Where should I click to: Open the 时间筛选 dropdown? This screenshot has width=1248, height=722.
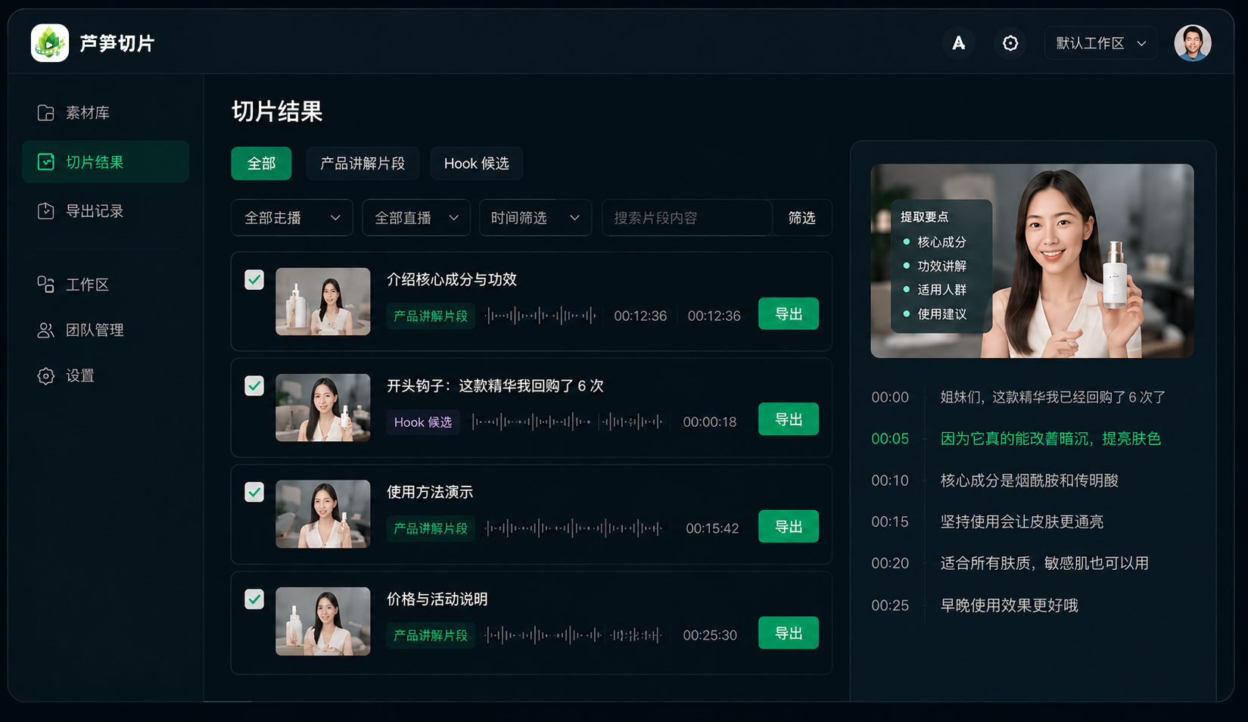(535, 218)
